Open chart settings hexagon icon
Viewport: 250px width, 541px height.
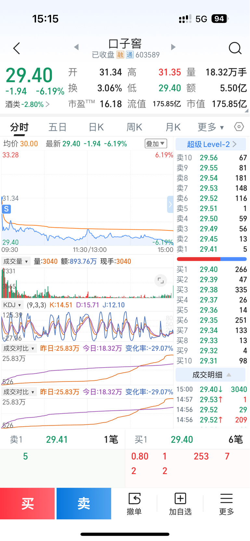239,127
